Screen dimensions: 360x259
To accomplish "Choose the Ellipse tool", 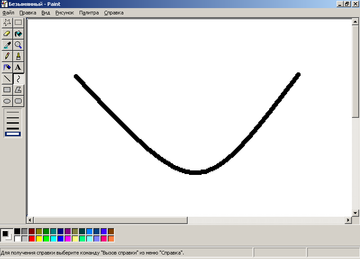I will (7, 101).
